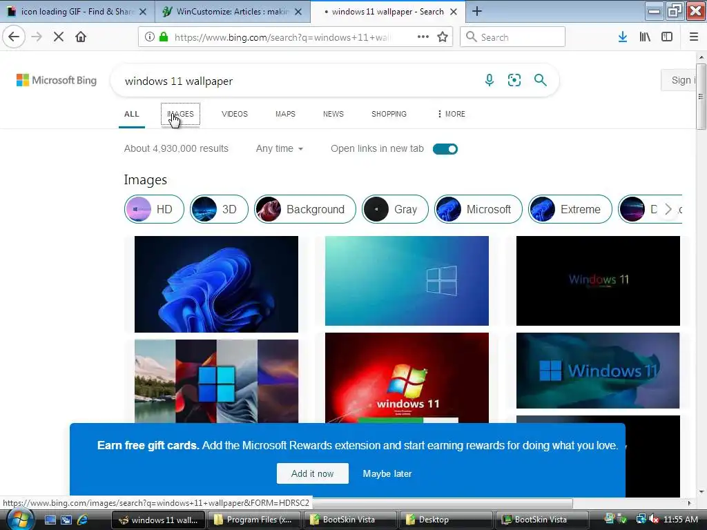The width and height of the screenshot is (707, 530).
Task: Open teal Windows logo wallpaper thumbnail
Action: pos(407,280)
